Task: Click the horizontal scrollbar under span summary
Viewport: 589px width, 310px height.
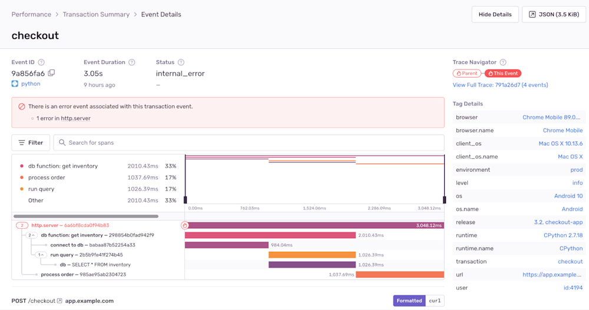Action: (86, 216)
